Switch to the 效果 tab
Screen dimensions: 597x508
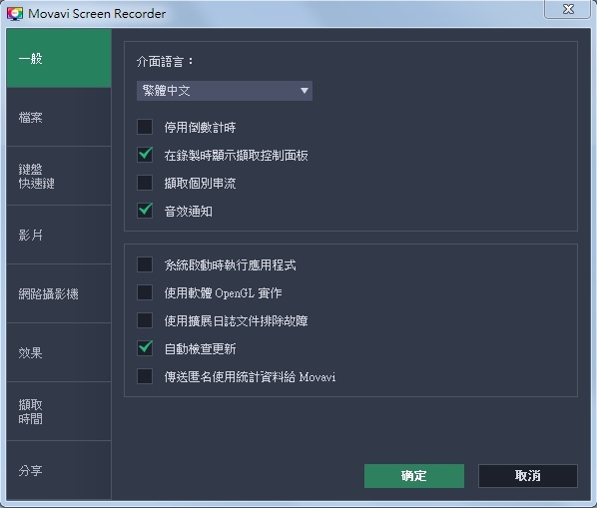[59, 352]
